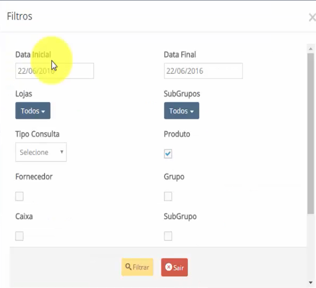Click the Sair button
Screen dimensions: 316x288
[x=175, y=267]
